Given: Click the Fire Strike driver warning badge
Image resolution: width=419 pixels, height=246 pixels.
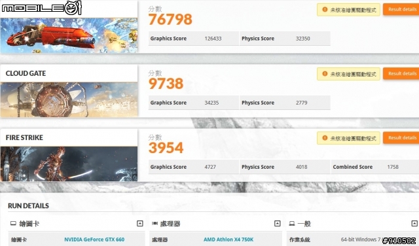Looking at the screenshot, I should click(x=348, y=138).
